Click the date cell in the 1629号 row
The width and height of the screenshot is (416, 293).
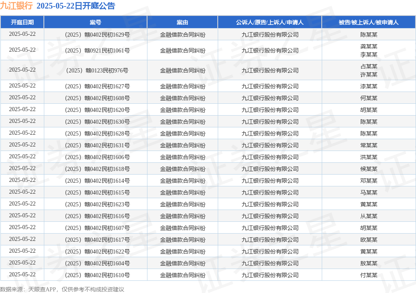coord(22,34)
